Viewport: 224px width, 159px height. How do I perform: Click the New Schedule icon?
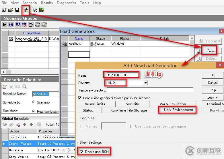tap(5, 86)
